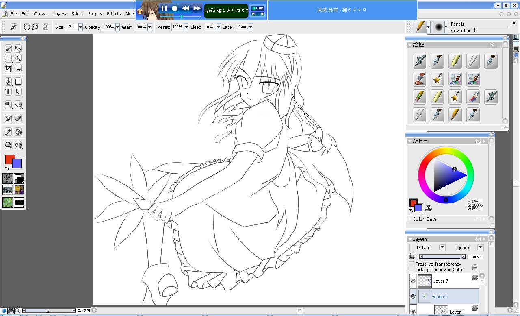The width and height of the screenshot is (520, 316).
Task: Open the gradient selector in toolbox
Action: (19, 179)
